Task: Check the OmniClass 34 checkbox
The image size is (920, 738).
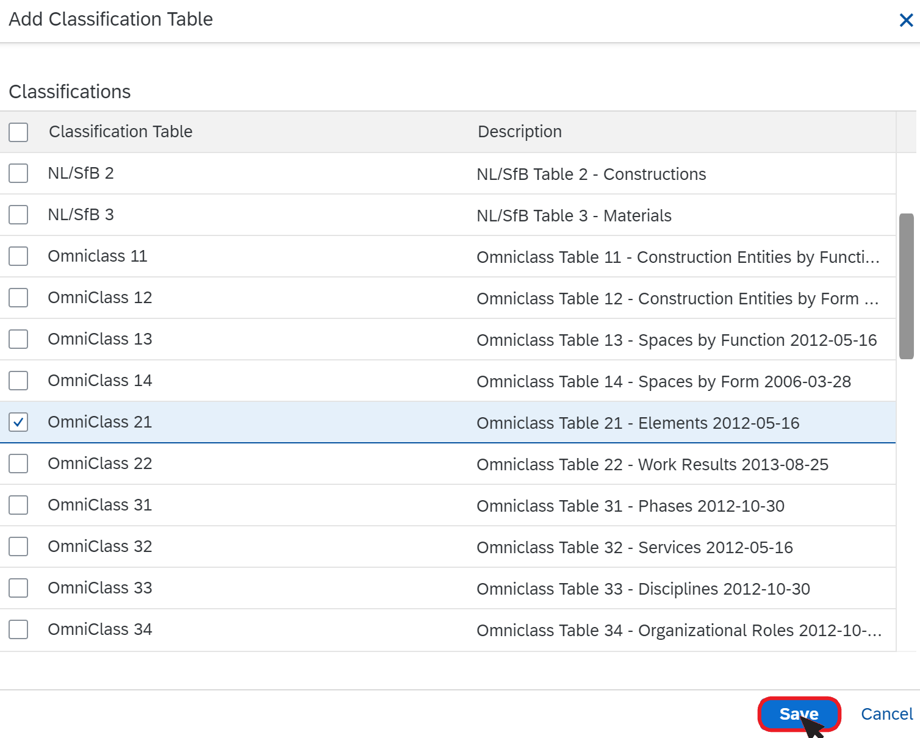Action: click(x=18, y=629)
